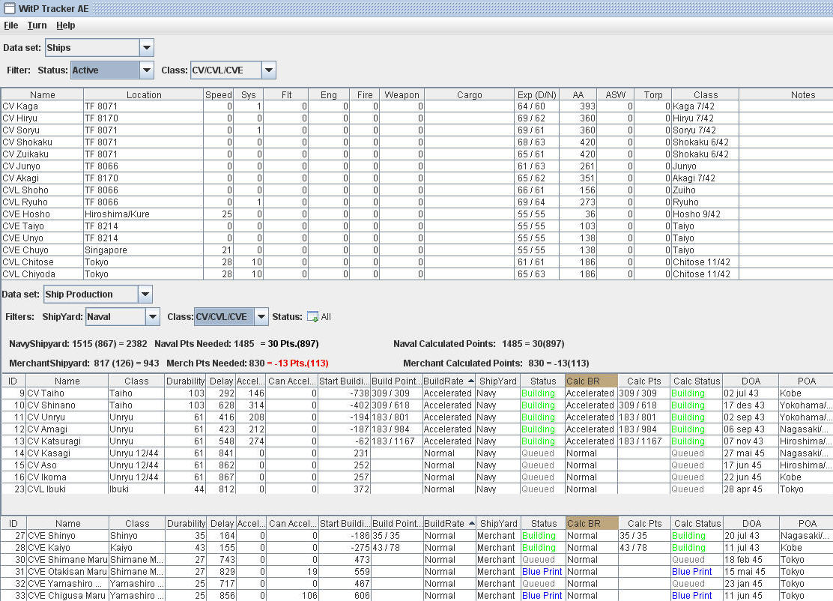Viewport: 833px width, 601px height.
Task: Sort ships table by Location header
Action: pyautogui.click(x=143, y=95)
